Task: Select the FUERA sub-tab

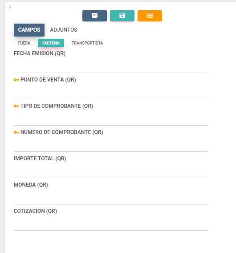Action: click(x=24, y=43)
